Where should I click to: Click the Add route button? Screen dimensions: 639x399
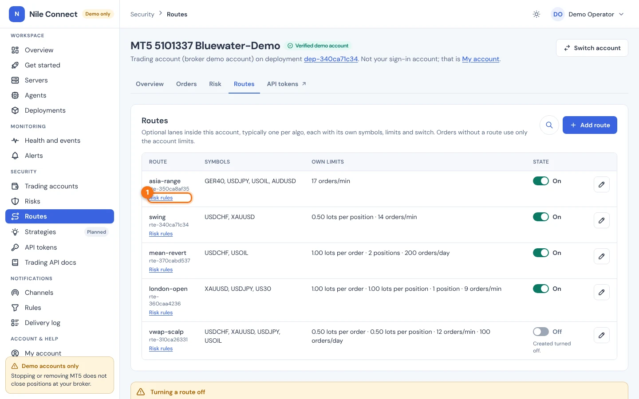590,125
